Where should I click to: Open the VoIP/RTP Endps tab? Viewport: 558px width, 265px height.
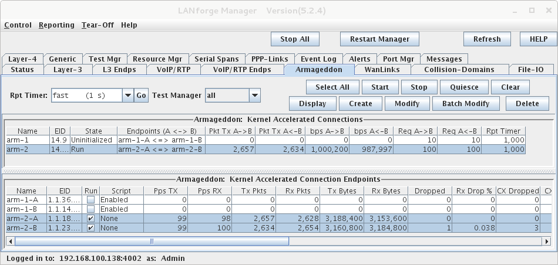tap(243, 70)
